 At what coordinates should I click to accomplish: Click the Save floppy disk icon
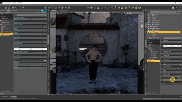13,8
